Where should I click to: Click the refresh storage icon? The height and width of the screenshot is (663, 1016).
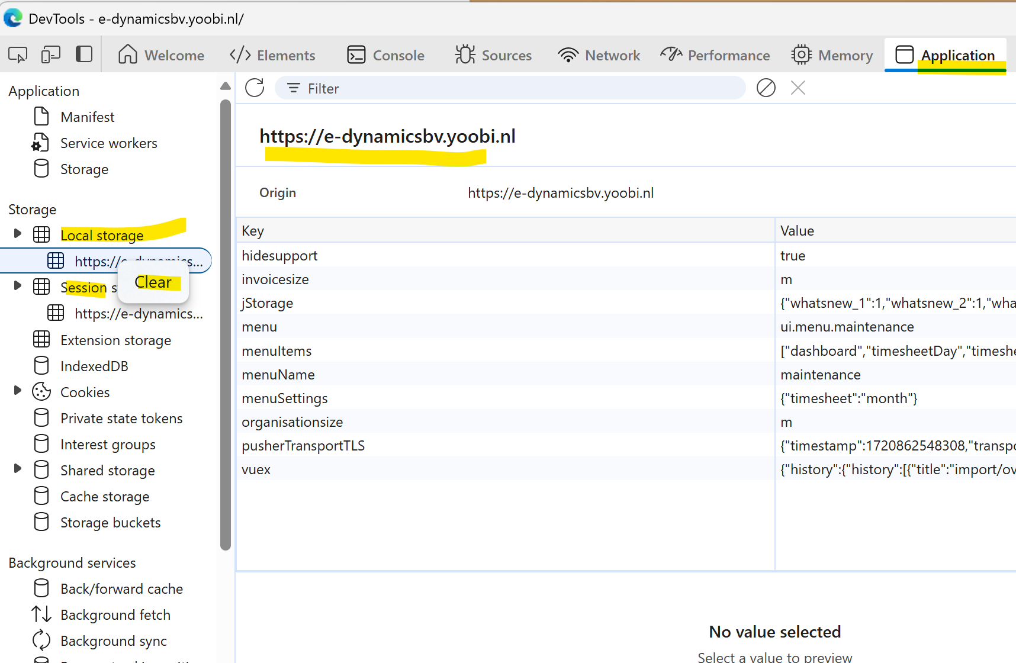click(x=255, y=88)
